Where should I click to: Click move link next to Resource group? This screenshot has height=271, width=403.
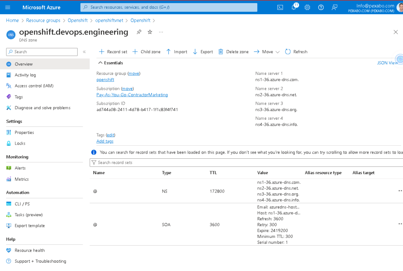134,74
